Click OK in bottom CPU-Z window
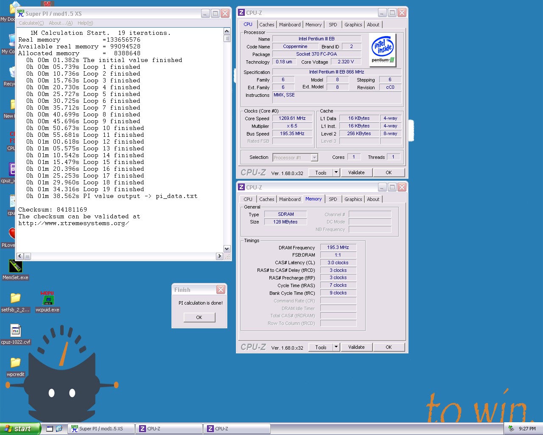543x435 pixels. coord(389,347)
